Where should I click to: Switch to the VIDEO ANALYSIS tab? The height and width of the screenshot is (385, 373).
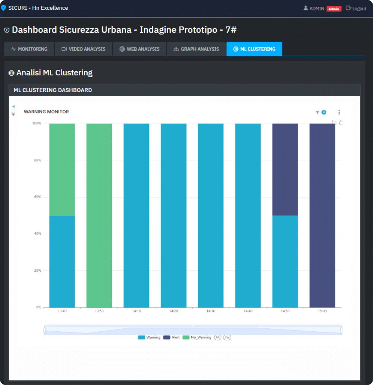tap(83, 49)
